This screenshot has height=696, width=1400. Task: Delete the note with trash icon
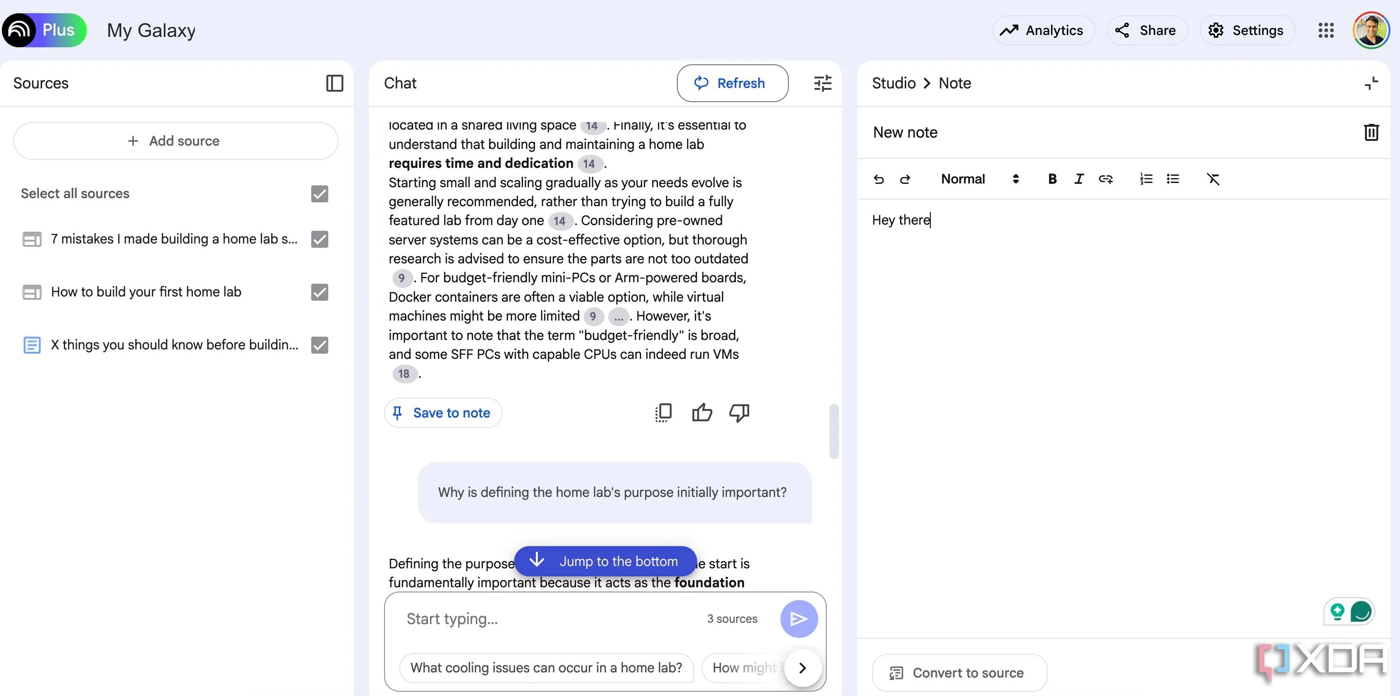click(x=1371, y=132)
